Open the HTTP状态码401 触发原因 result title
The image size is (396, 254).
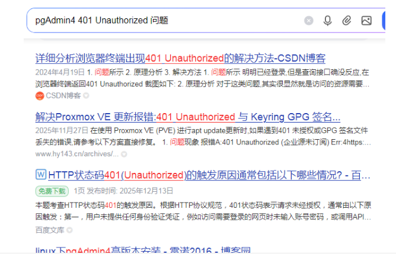[209, 175]
